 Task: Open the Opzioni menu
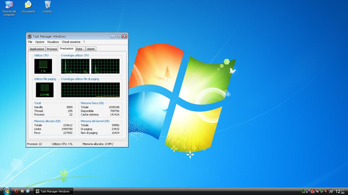[39, 42]
